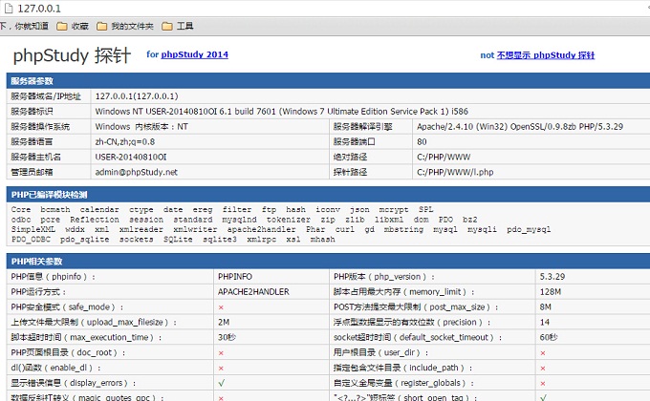Click the 127.0.0.1(127.0.0.1) server address value
Screen dimensions: 650x401
tap(137, 96)
